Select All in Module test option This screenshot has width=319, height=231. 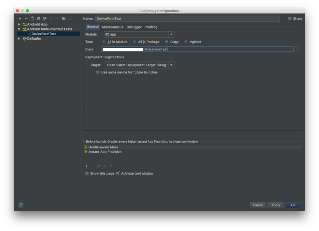104,42
